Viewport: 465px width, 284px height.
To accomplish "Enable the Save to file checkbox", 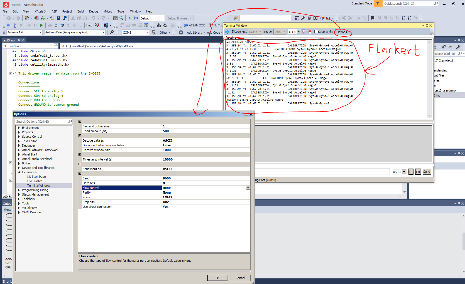I will coord(316,32).
